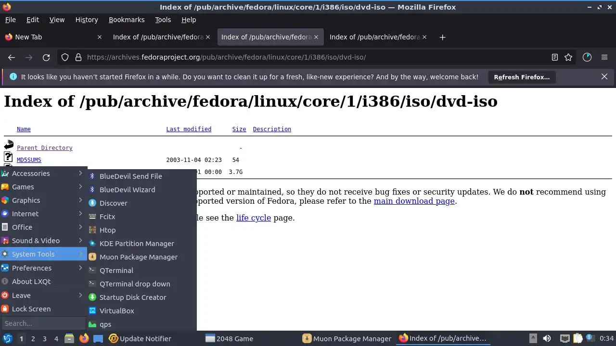Bookmark this page with star icon
This screenshot has height=346, width=616.
pos(568,57)
